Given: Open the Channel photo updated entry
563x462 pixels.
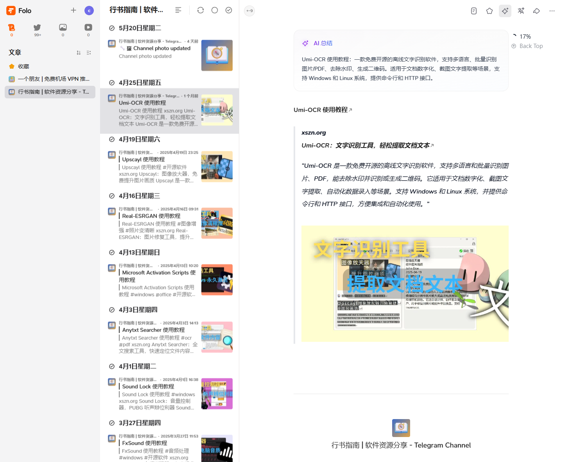Looking at the screenshot, I should [x=169, y=55].
